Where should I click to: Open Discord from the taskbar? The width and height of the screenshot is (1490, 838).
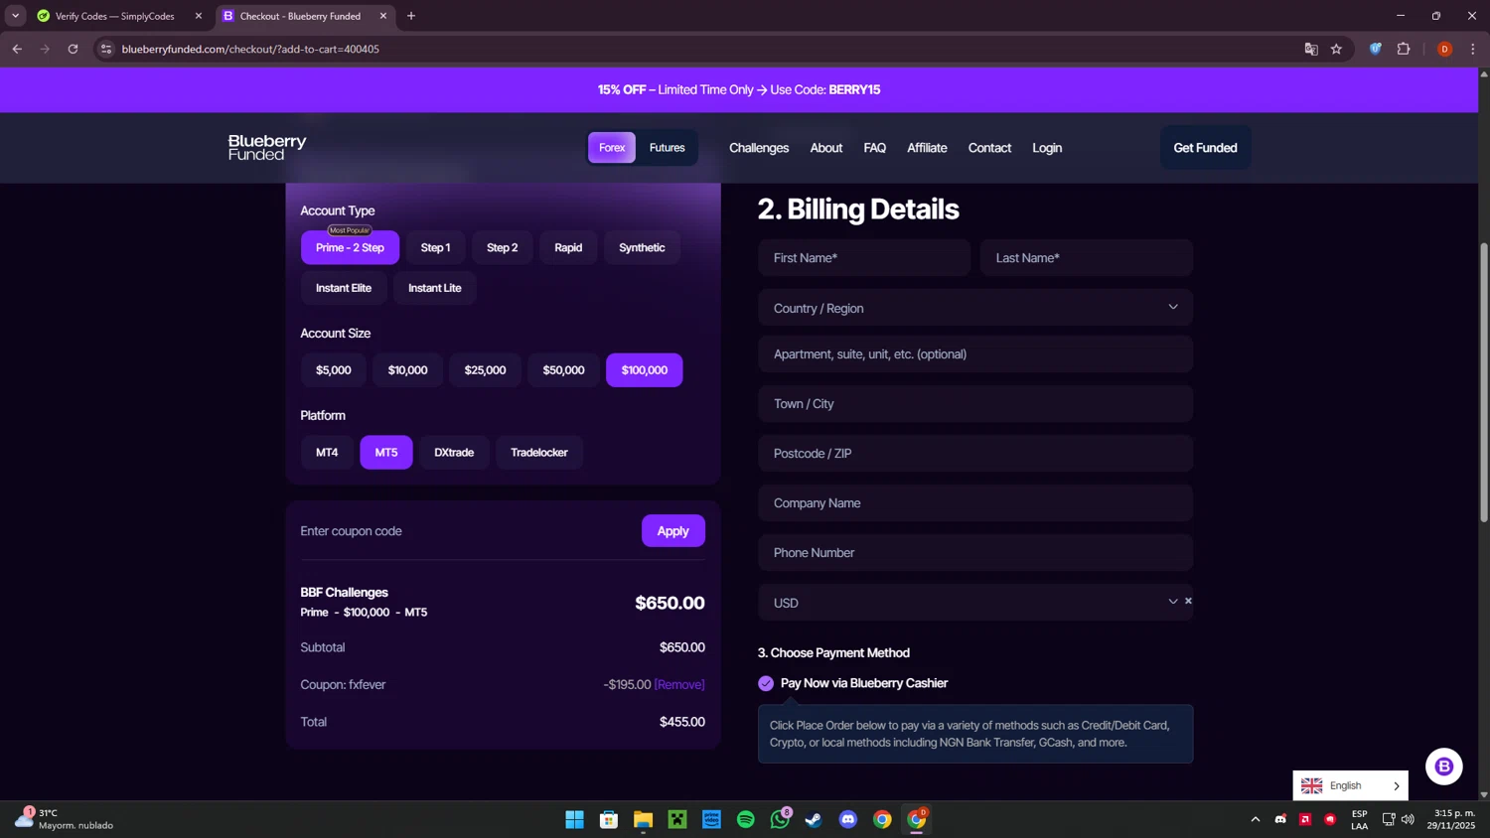click(848, 819)
